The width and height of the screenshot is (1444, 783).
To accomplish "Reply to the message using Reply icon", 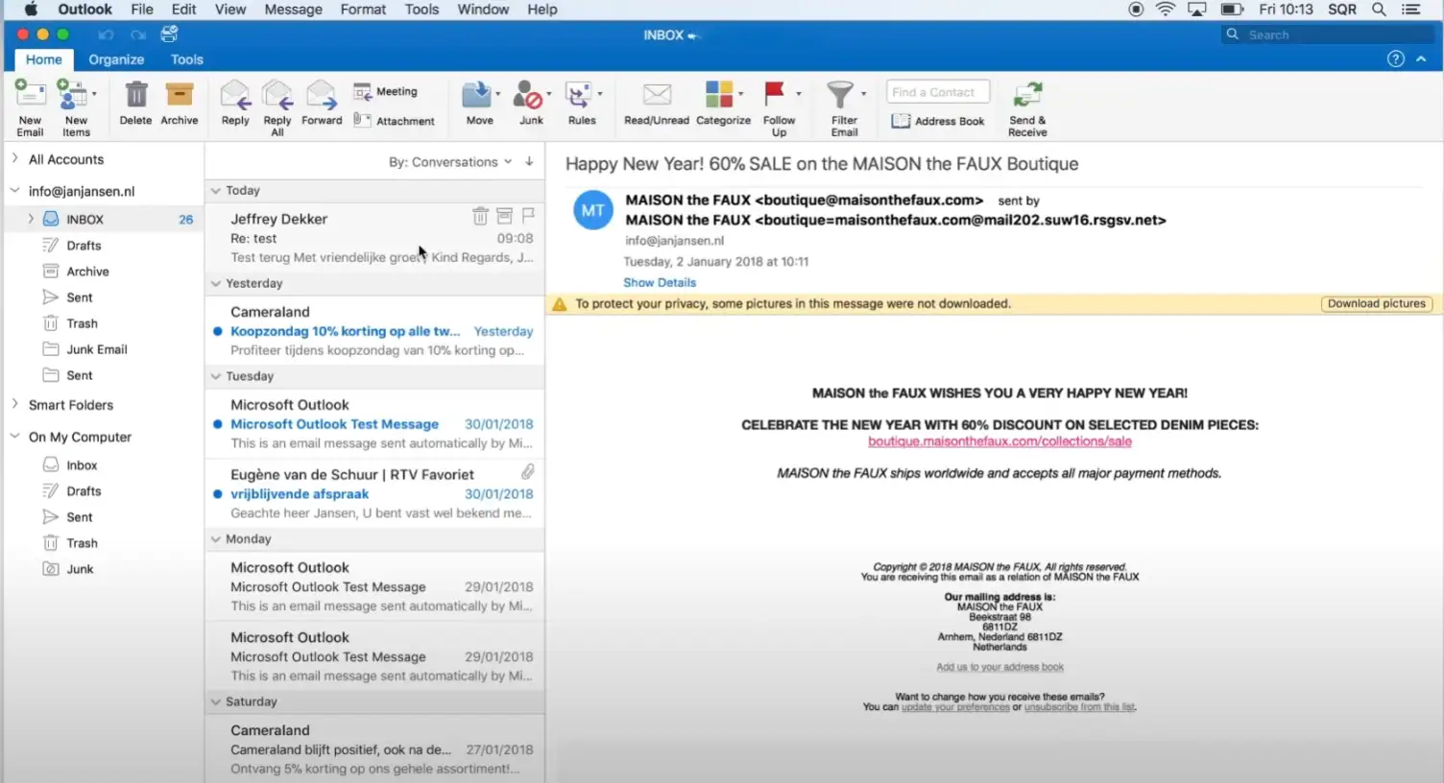I will 235,97.
